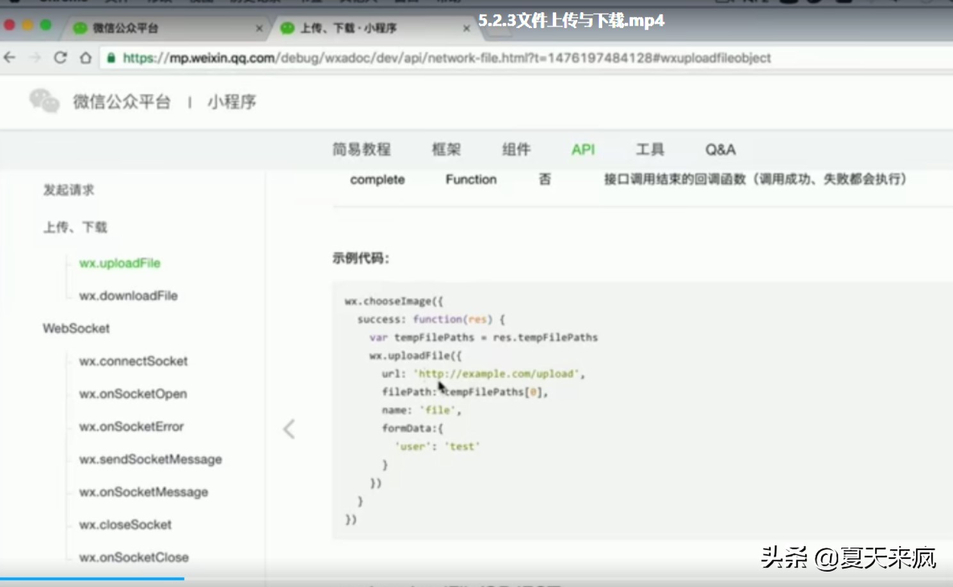Open wx.onSocketError in the sidebar

click(131, 427)
